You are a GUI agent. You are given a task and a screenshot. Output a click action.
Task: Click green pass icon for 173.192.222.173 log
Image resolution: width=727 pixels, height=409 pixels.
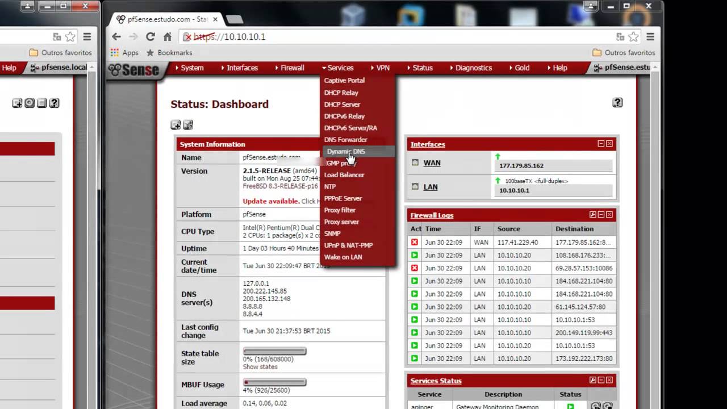pyautogui.click(x=415, y=358)
